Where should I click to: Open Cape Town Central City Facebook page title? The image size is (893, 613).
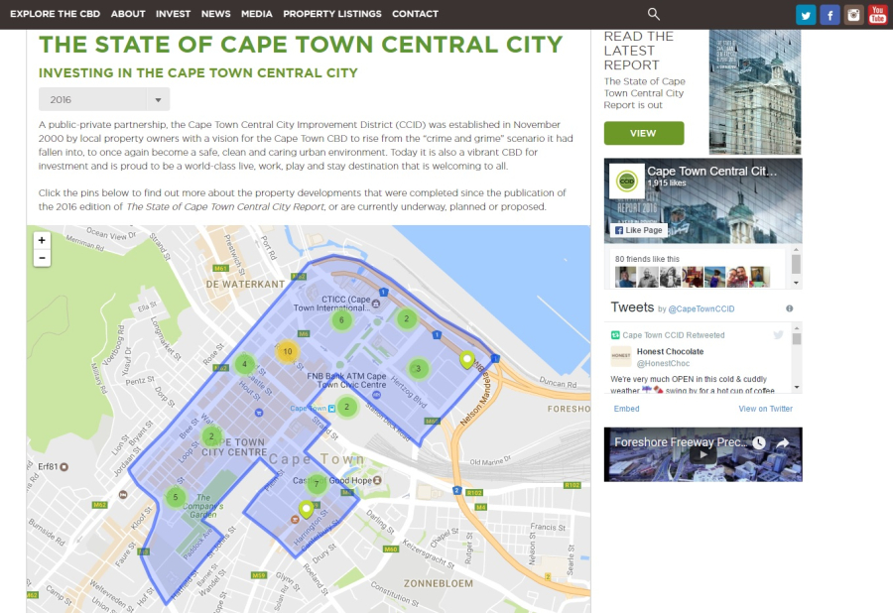[x=711, y=171]
